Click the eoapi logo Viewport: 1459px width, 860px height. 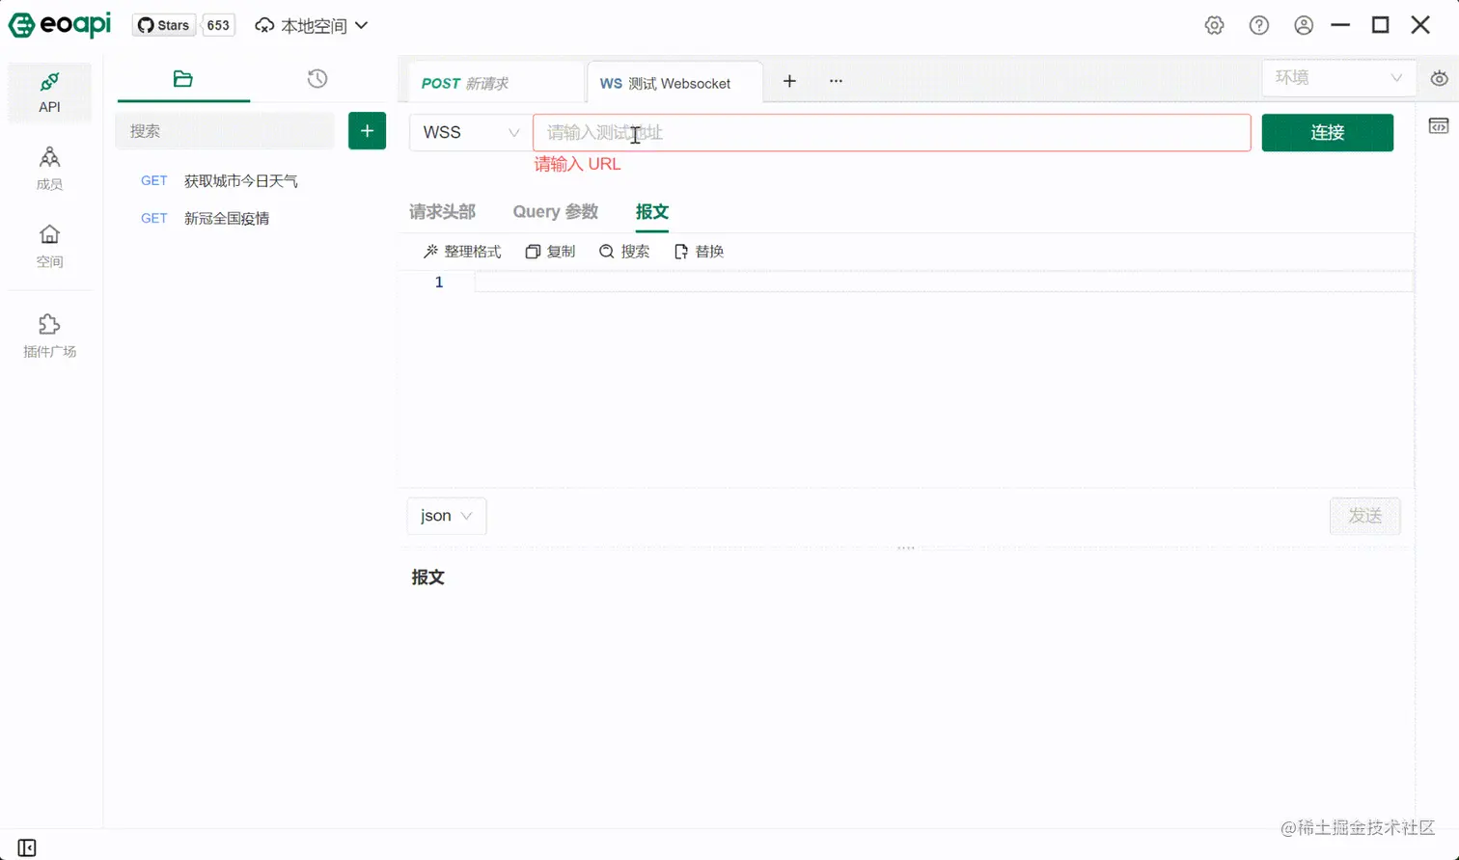(60, 25)
